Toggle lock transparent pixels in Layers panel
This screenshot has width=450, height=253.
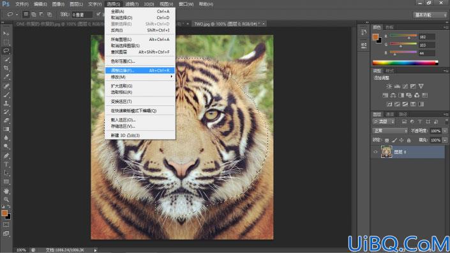point(387,140)
